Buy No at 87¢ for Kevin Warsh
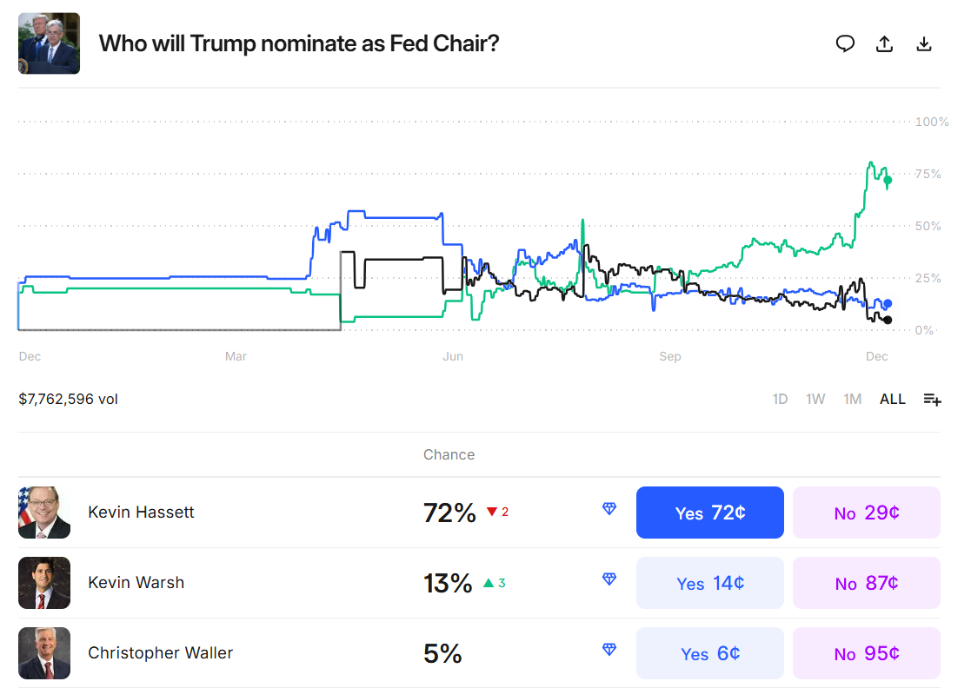971x688 pixels. pyautogui.click(x=866, y=583)
